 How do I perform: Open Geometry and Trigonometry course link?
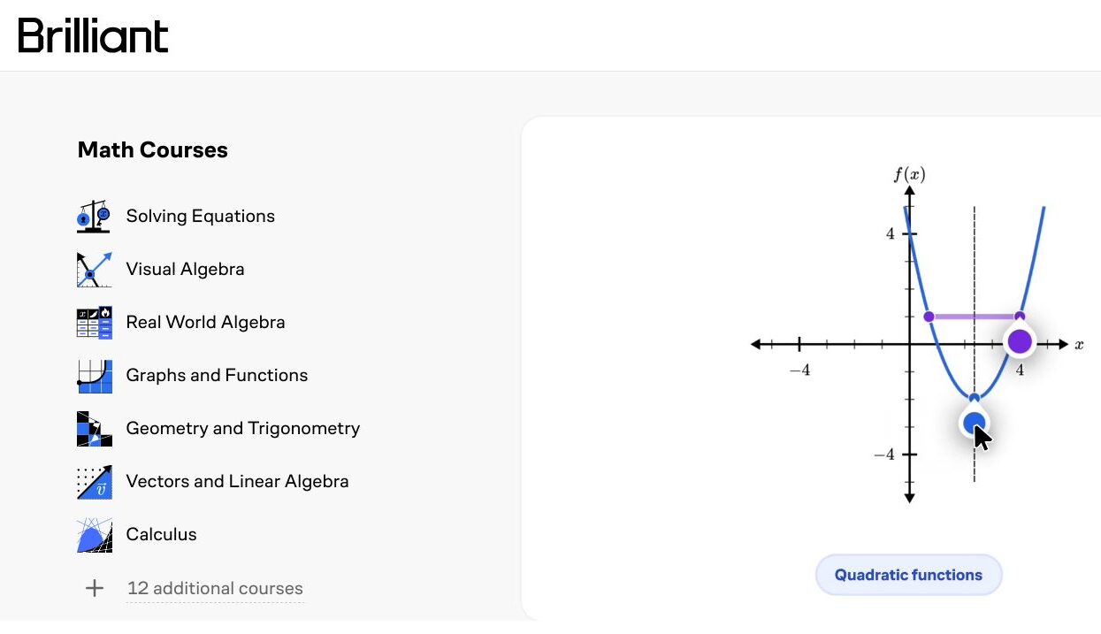tap(242, 428)
